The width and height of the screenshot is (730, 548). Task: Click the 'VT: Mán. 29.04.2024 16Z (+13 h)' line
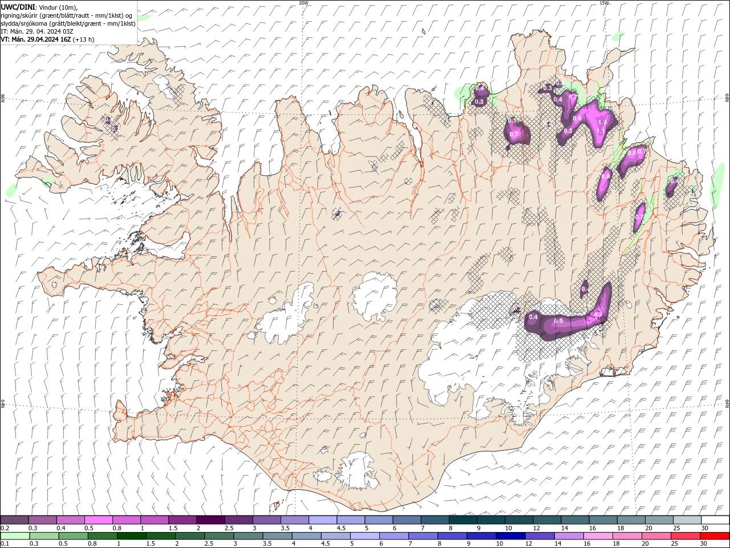[x=48, y=39]
